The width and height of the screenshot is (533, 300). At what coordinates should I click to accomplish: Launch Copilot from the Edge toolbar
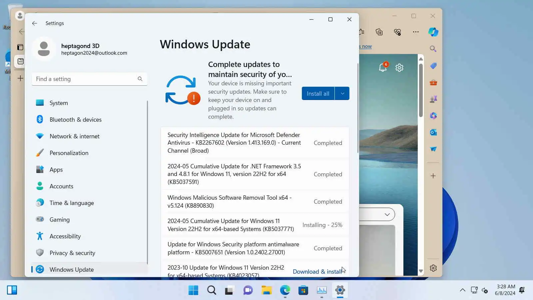tap(433, 32)
